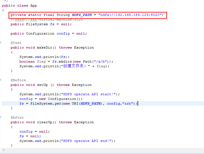Collapse the fold marker beside @Before
The height and width of the screenshot is (154, 204).
(0, 80)
